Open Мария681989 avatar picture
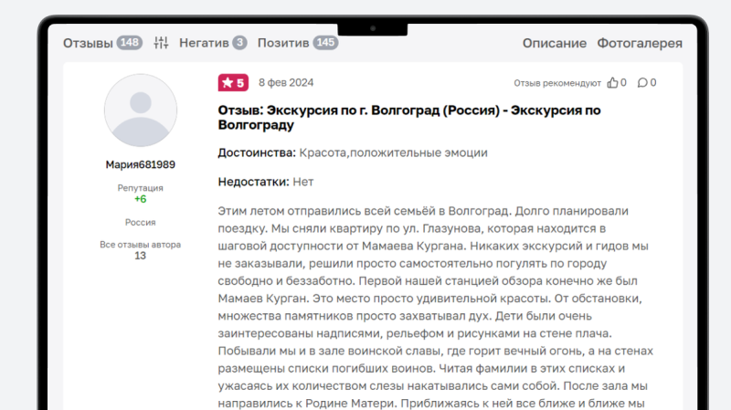The width and height of the screenshot is (731, 410). click(141, 110)
